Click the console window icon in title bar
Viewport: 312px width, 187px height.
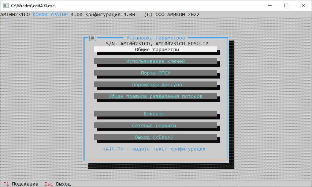pyautogui.click(x=6, y=5)
